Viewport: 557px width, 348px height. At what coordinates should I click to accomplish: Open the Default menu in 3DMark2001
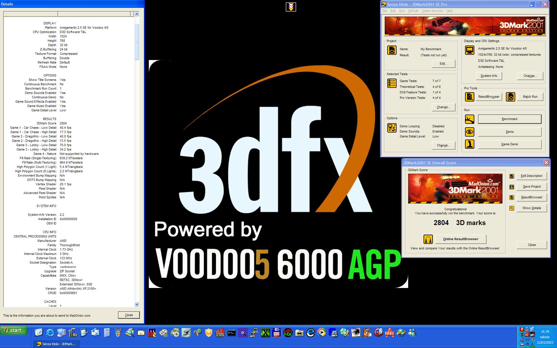click(413, 11)
